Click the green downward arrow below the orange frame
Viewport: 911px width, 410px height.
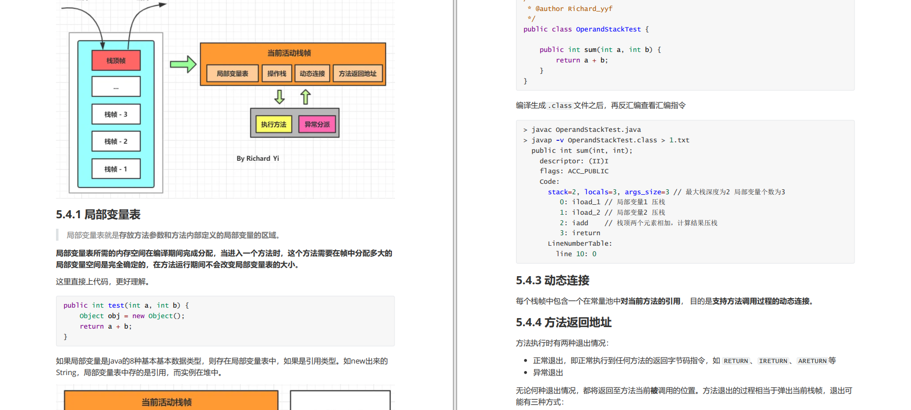pos(279,97)
